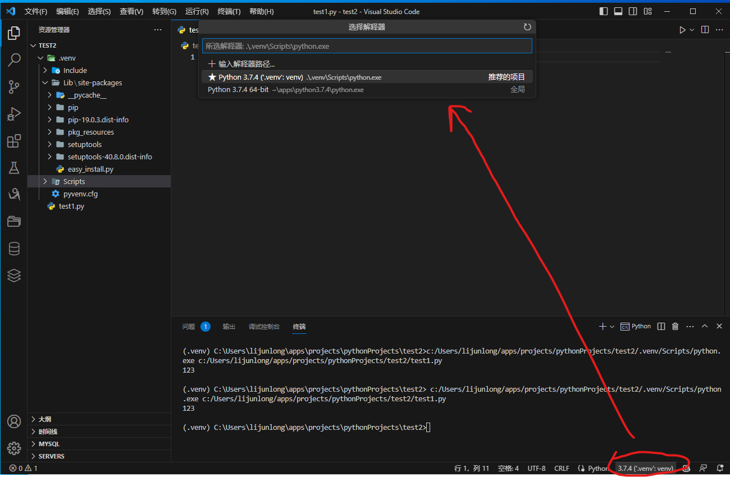This screenshot has height=477, width=730.
Task: Close the terminal panel
Action: pos(719,326)
